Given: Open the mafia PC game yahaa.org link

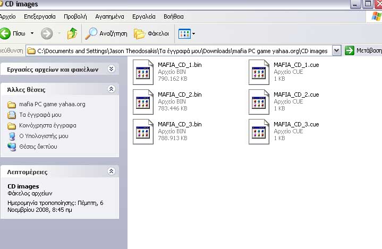Looking at the screenshot, I should click(52, 104).
